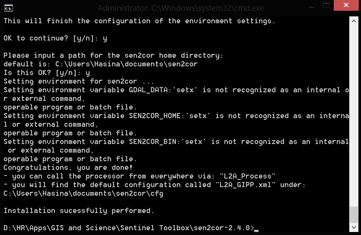The height and width of the screenshot is (235, 361).
Task: Click the "L2A_Process" text
Action: pyautogui.click(x=247, y=176)
